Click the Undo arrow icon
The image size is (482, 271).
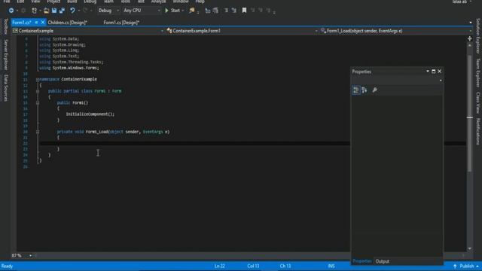click(x=72, y=11)
